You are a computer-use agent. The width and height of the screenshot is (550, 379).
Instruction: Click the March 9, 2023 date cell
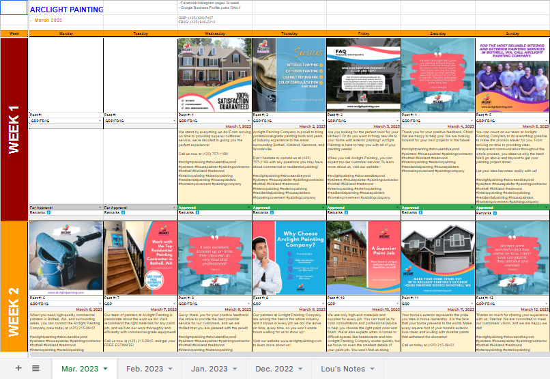pos(289,309)
